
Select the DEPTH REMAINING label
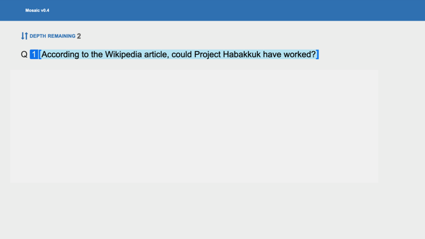click(53, 36)
